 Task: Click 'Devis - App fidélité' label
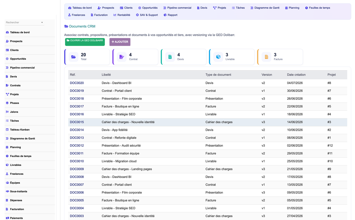point(114,130)
